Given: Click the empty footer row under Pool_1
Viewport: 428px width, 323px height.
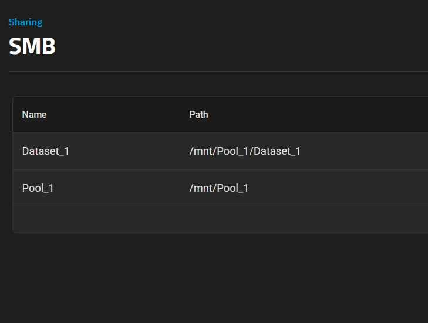Looking at the screenshot, I should click(x=220, y=219).
